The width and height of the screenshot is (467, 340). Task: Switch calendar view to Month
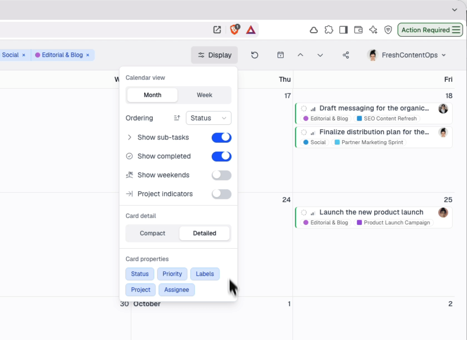[x=152, y=95]
